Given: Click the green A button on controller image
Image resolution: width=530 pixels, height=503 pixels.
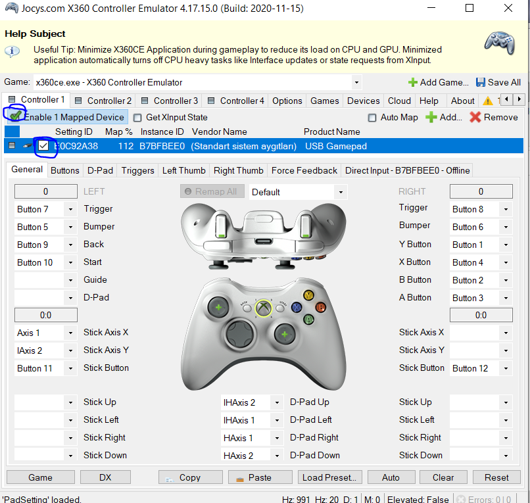Looking at the screenshot, I should tap(308, 319).
